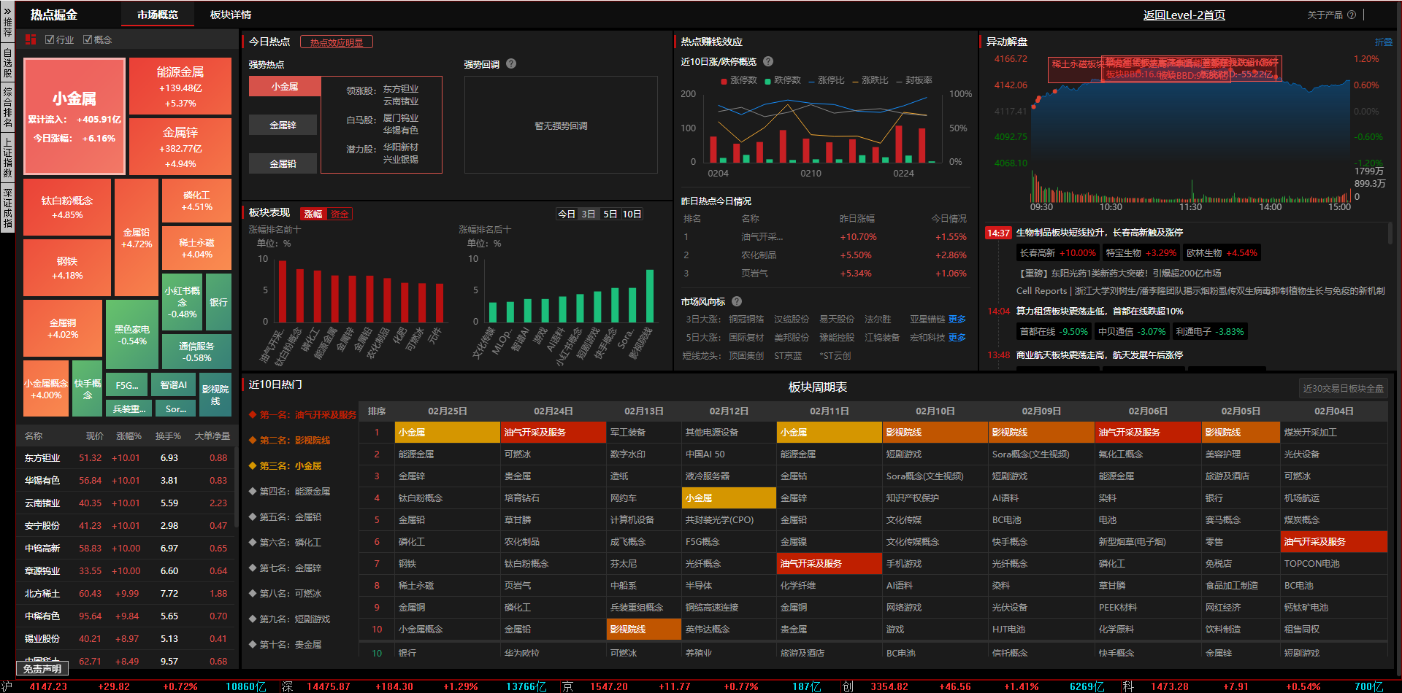Collapse the 异动解盘 panel via 折叠
1402x693 pixels.
click(1383, 42)
